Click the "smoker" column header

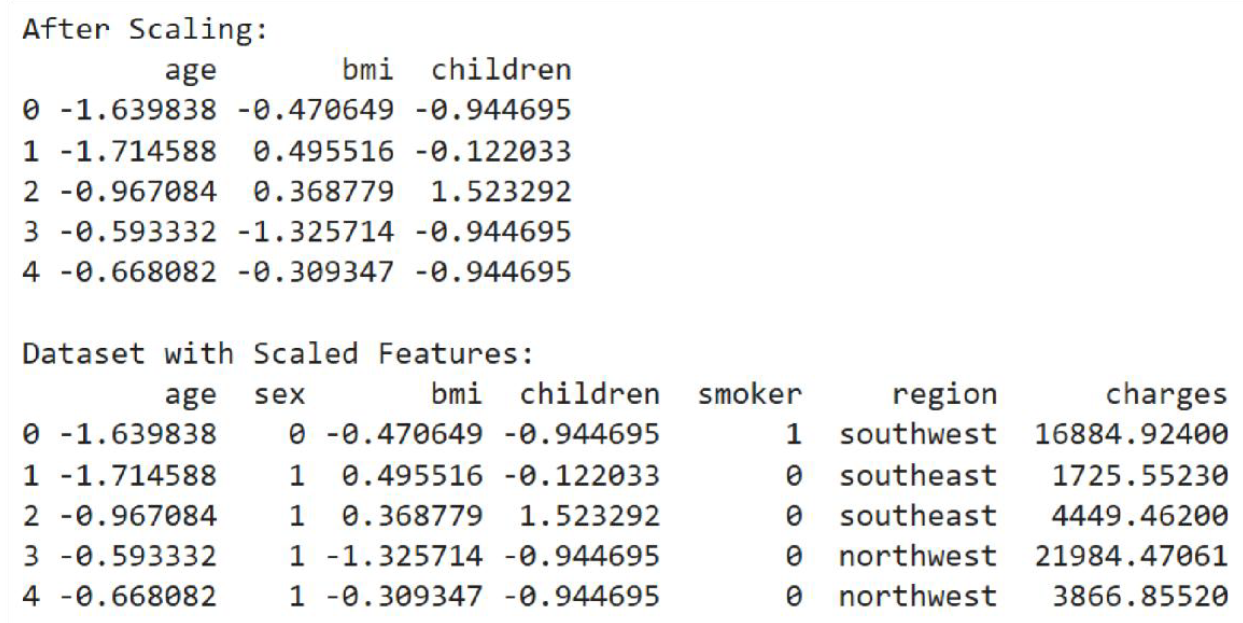click(749, 395)
